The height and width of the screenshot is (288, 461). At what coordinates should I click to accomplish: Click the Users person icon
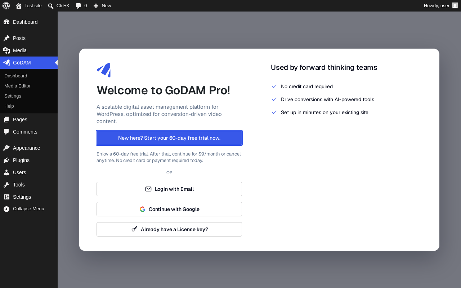(6, 172)
